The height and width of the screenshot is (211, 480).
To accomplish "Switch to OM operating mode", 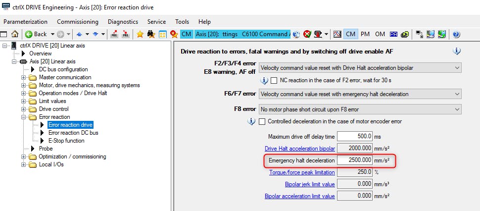I will coord(380,34).
